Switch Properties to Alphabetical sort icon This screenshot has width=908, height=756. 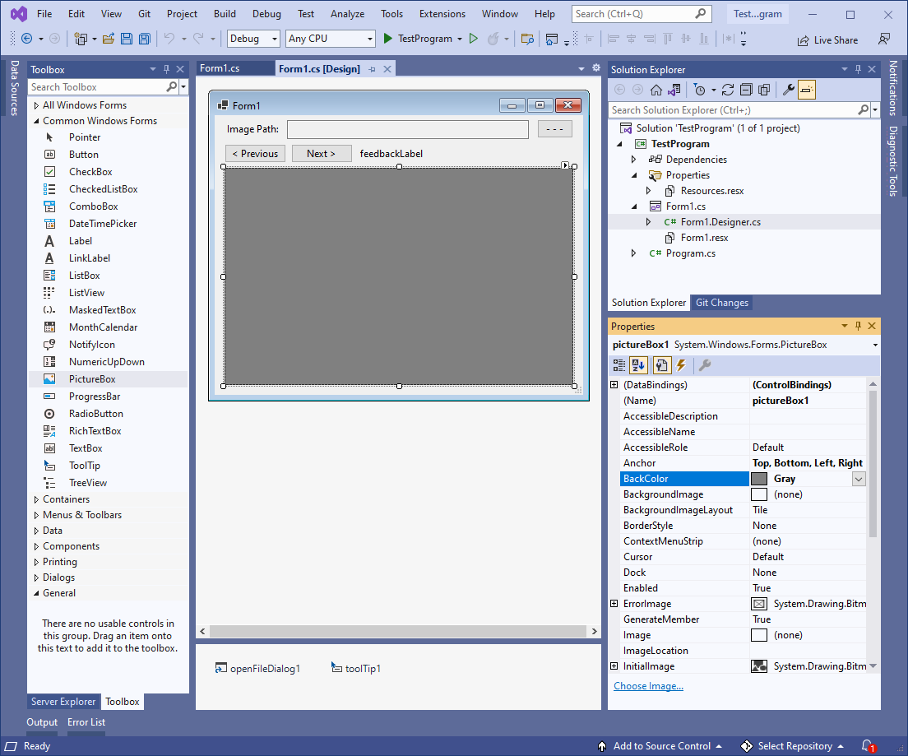(638, 365)
